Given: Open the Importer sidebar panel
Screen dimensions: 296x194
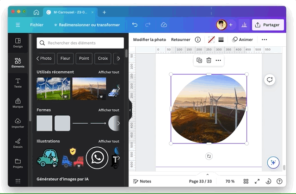Looking at the screenshot, I should (18, 123).
